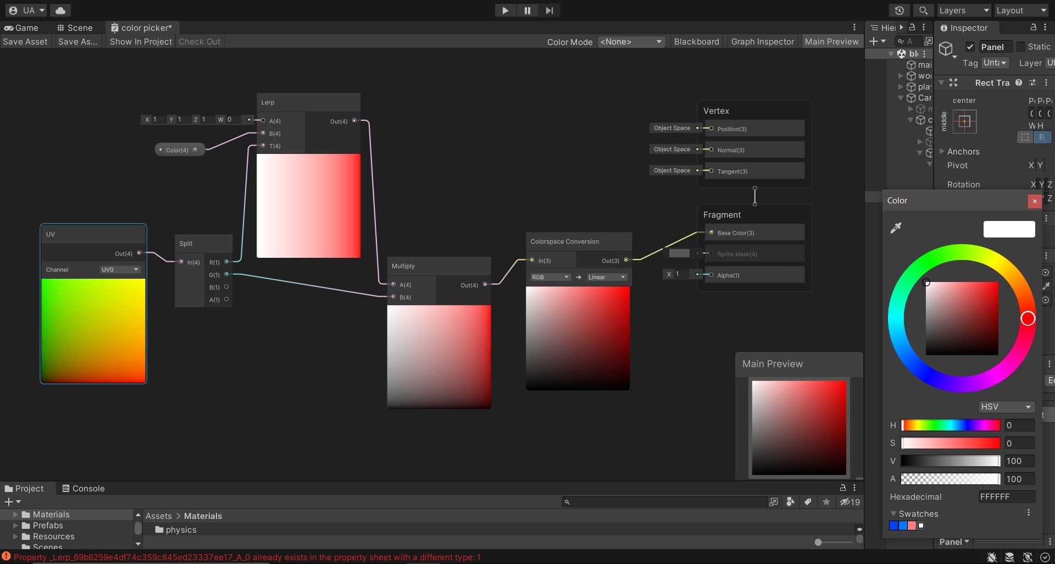1055x564 pixels.
Task: Click the label tag filter icon in Project panel
Action: (x=808, y=502)
